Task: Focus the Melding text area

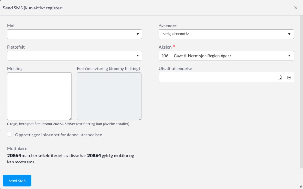Action: 39,96
